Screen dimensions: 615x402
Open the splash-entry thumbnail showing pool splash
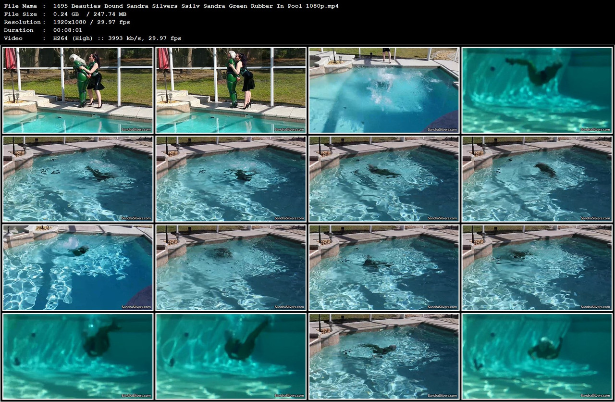click(382, 89)
